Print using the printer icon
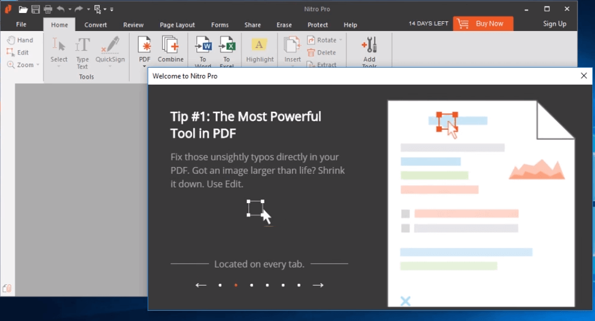Viewport: 595px width, 321px height. (x=48, y=9)
